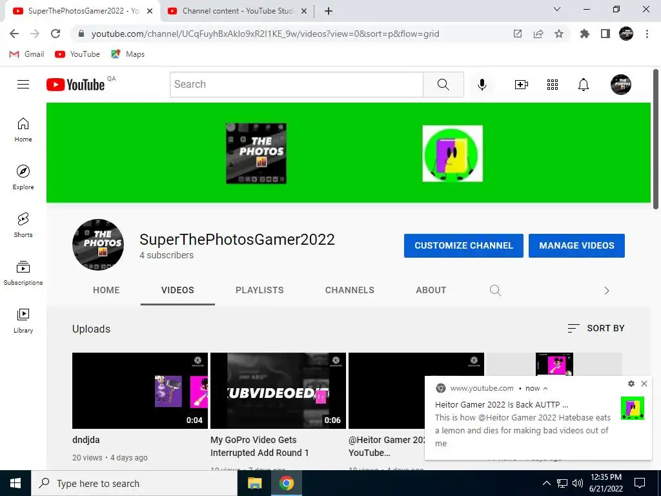Open the notifications bell
Viewport: 661px width, 496px height.
584,85
